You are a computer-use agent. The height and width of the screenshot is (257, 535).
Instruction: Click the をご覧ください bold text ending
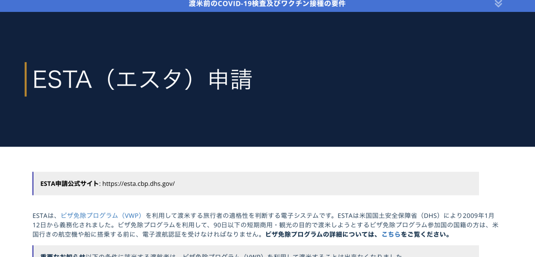(426, 234)
